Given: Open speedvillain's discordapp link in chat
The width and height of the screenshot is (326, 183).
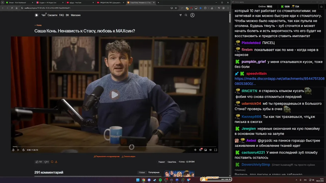Looking at the screenshot, I should pyautogui.click(x=279, y=81).
